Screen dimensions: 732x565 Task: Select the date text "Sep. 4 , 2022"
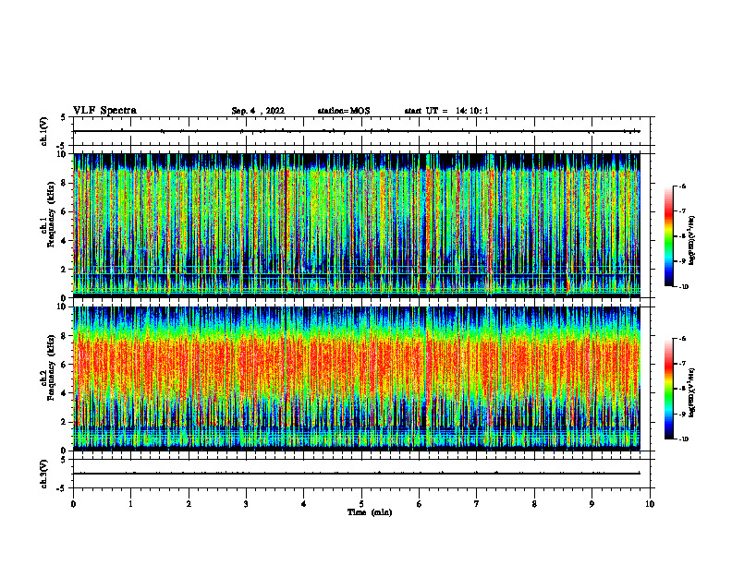tap(258, 111)
